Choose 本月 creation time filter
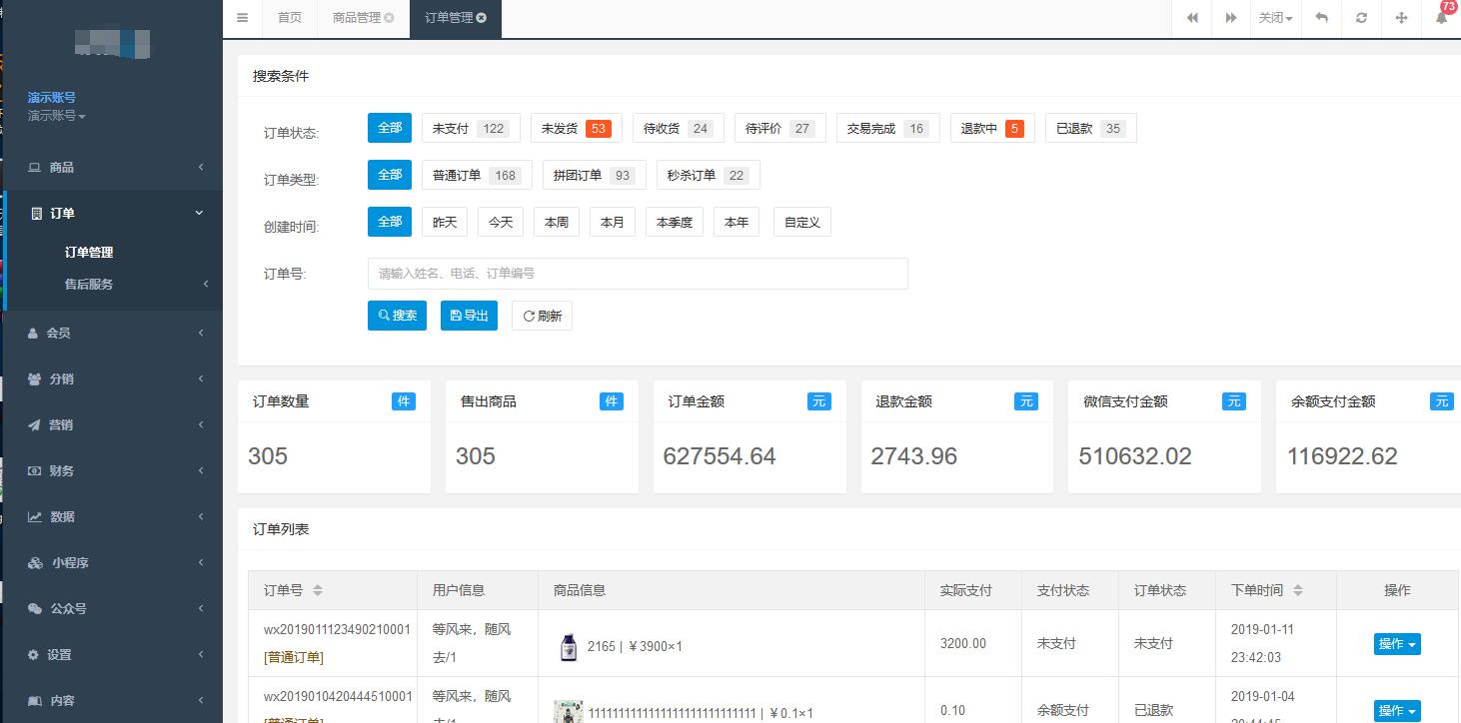1461x723 pixels. click(x=612, y=223)
